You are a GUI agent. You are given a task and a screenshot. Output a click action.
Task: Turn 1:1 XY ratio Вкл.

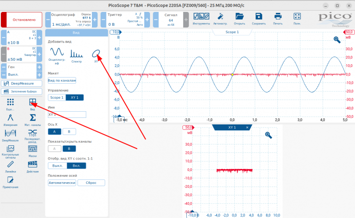coord(76,166)
